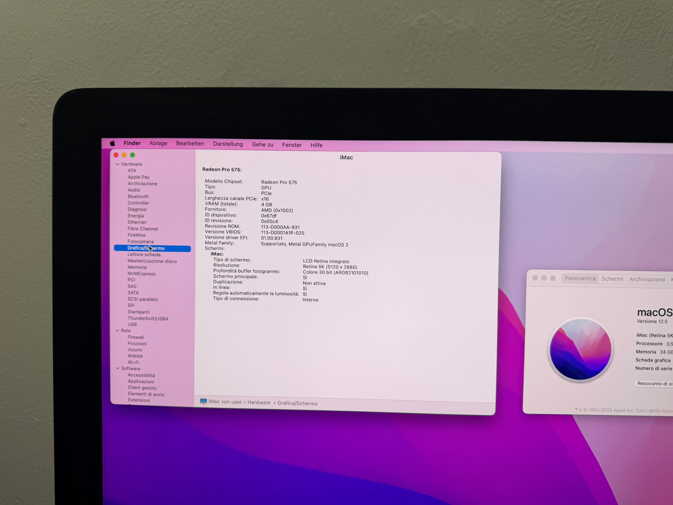Open the Hilfe menu

317,145
